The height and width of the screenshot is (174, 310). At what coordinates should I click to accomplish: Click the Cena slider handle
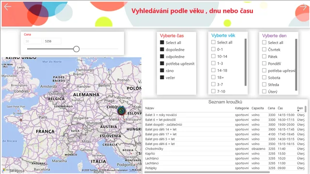coord(77,49)
